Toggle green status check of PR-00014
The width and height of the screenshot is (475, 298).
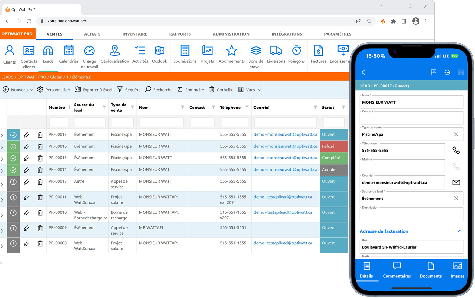(x=13, y=170)
